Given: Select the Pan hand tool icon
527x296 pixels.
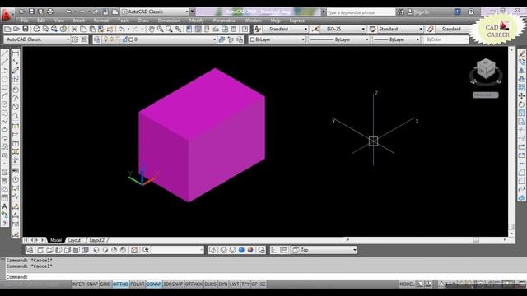Looking at the screenshot, I should pyautogui.click(x=152, y=30).
